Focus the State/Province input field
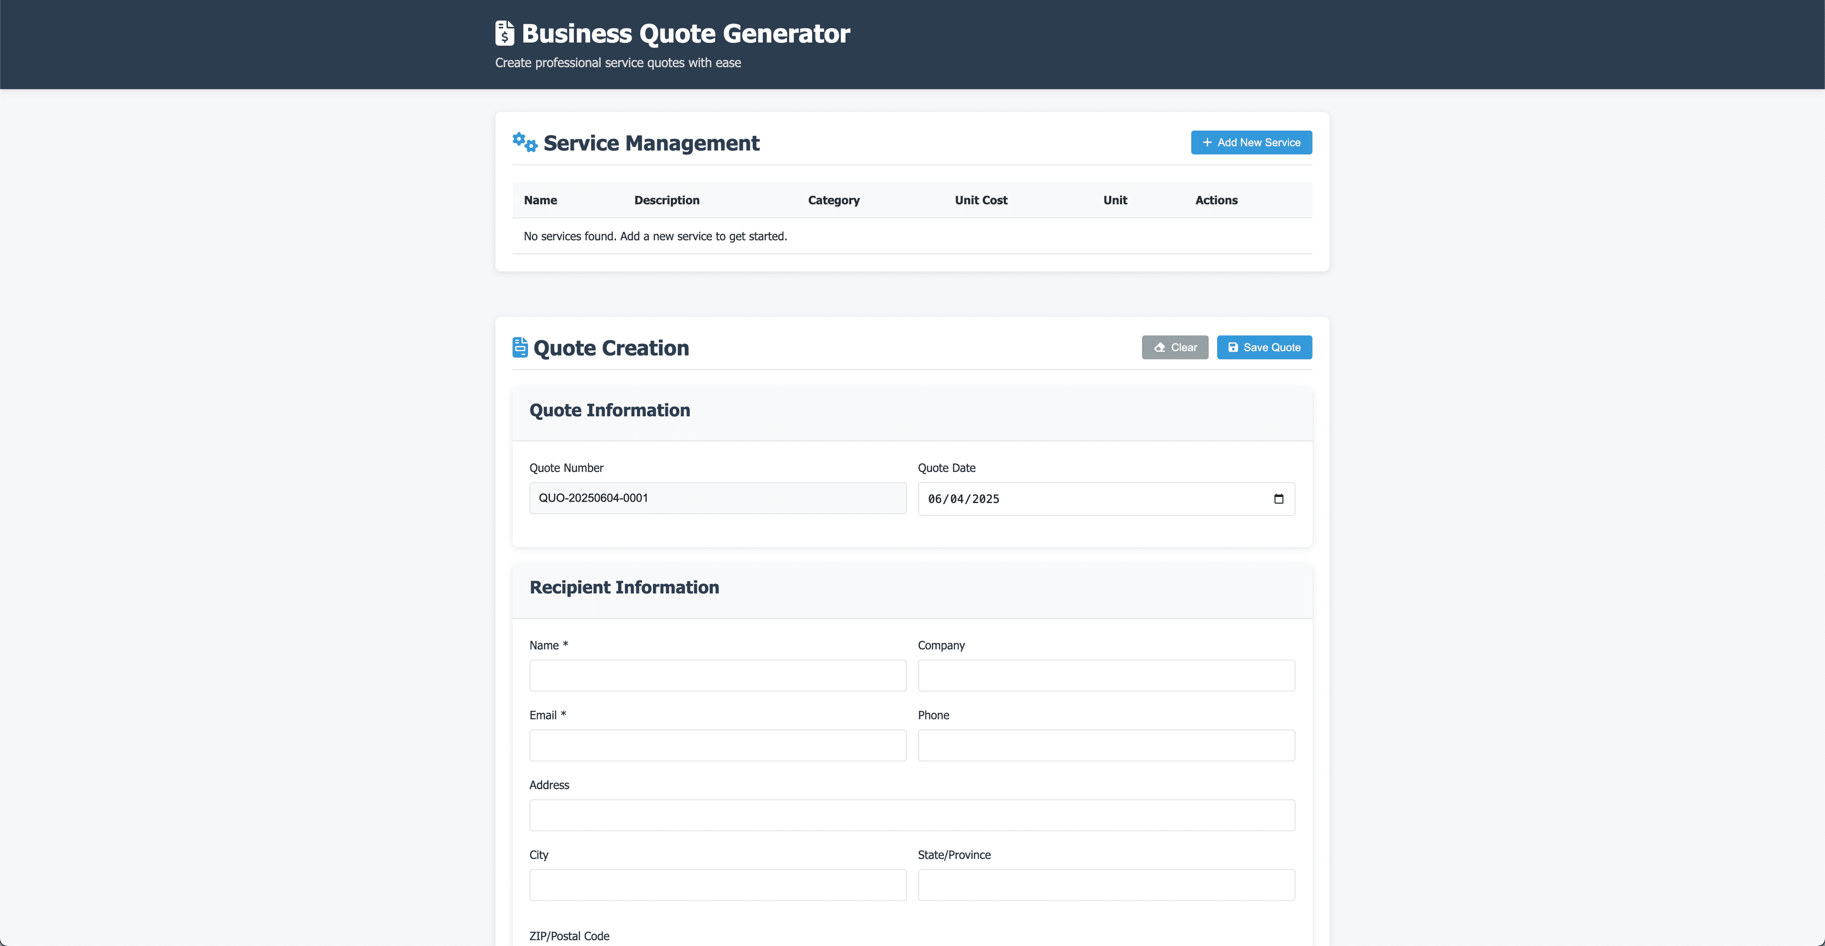1825x946 pixels. 1106,885
